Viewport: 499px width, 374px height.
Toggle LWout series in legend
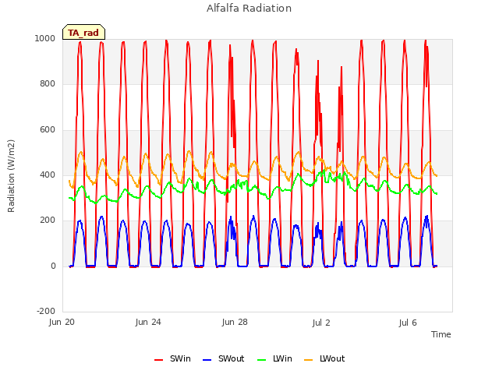click(324, 358)
